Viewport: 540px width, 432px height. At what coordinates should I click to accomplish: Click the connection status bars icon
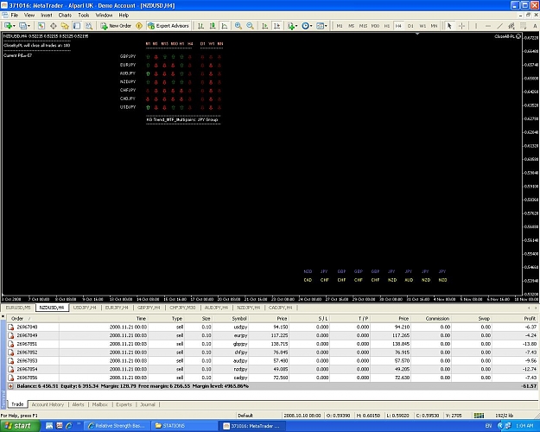coord(479,416)
